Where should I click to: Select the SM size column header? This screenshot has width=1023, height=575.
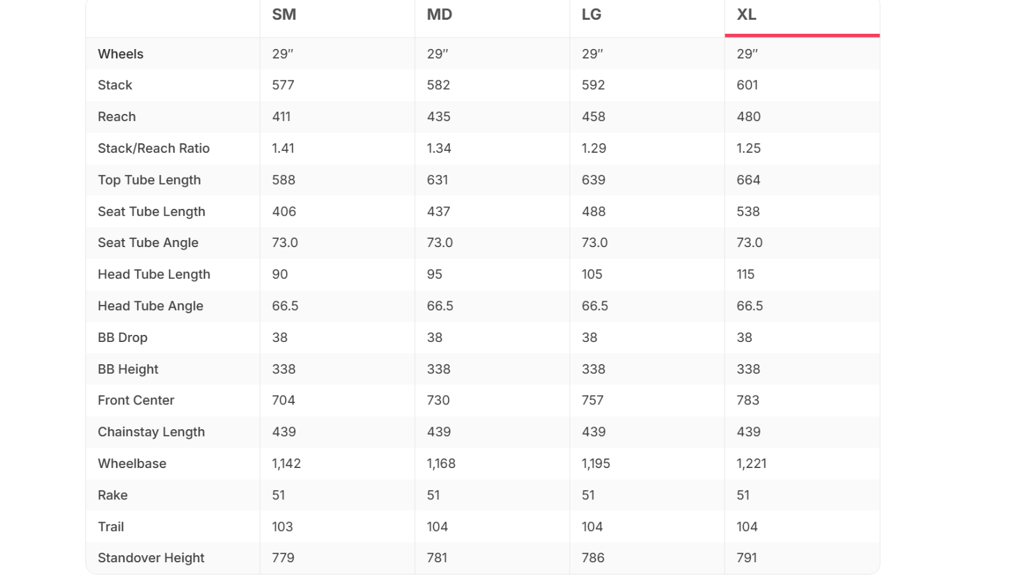click(284, 15)
